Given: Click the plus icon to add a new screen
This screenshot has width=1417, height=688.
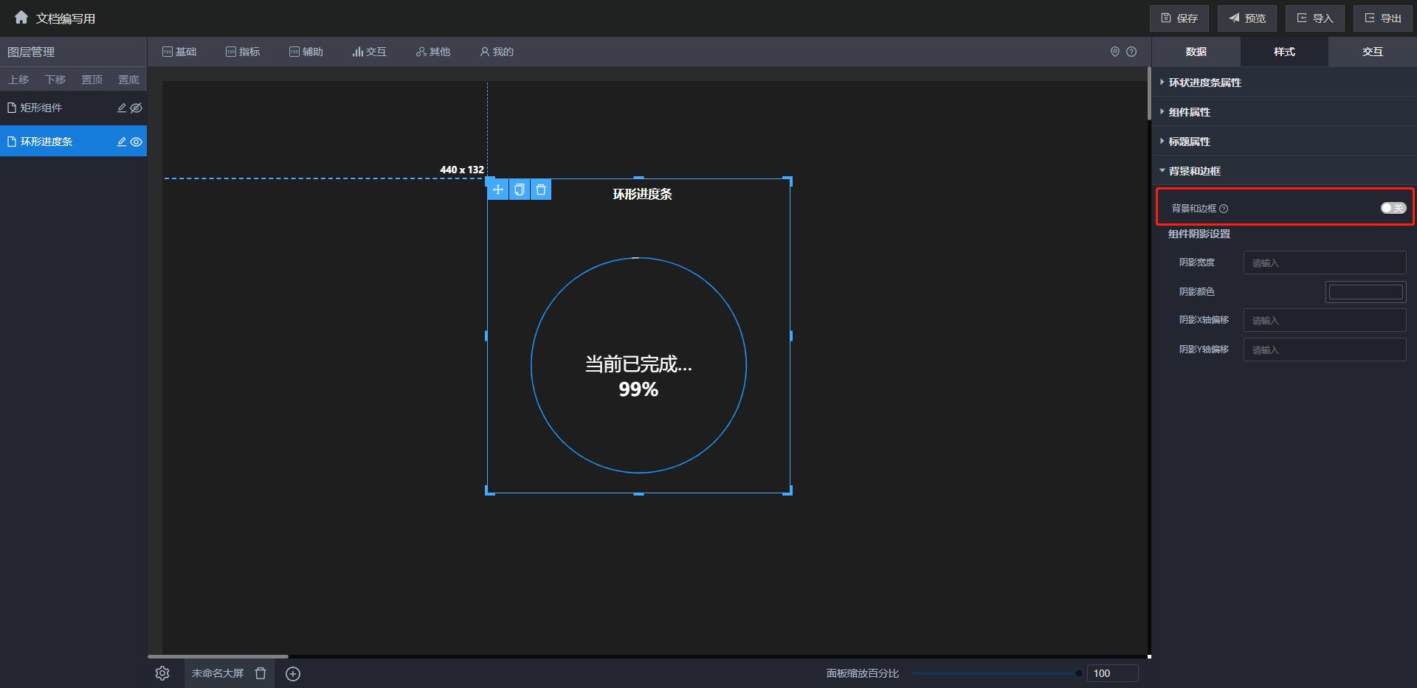Looking at the screenshot, I should 293,674.
